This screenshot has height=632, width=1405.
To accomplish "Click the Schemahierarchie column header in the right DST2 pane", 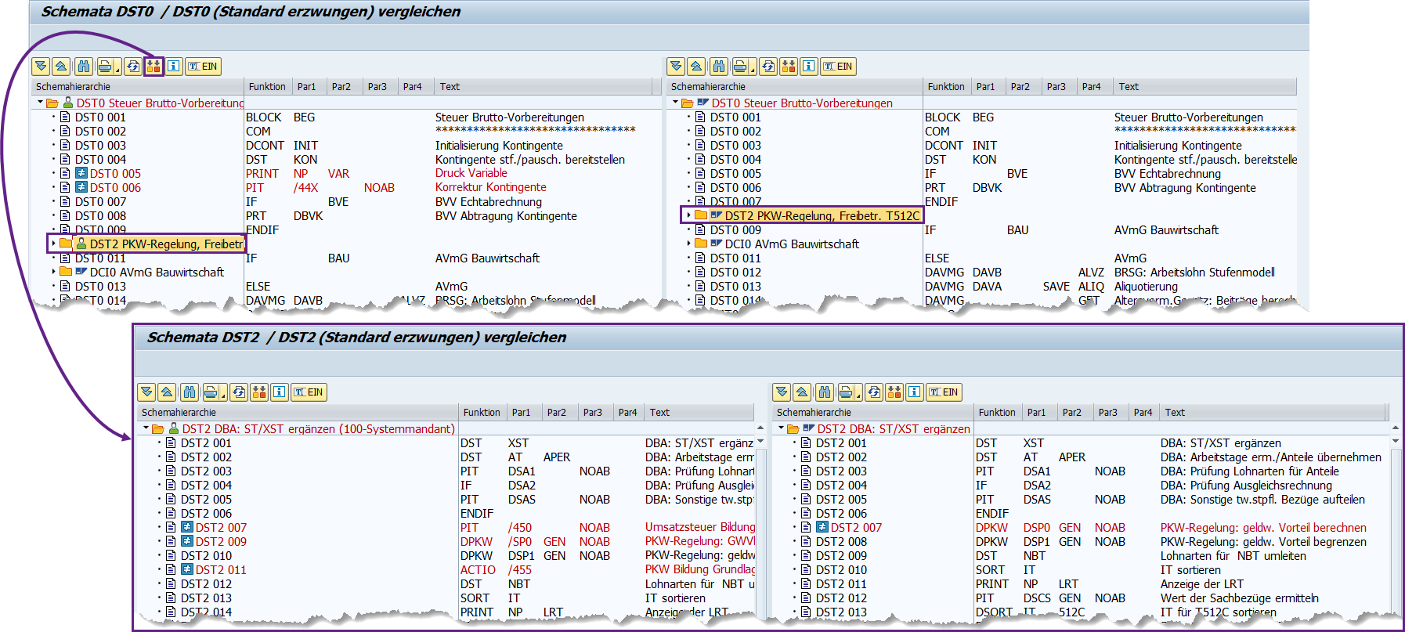I will tap(814, 413).
